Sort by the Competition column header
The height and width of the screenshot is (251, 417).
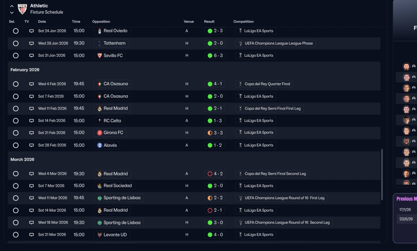243,22
